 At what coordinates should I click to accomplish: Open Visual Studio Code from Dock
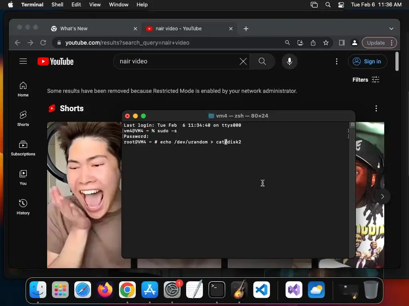[x=262, y=289]
